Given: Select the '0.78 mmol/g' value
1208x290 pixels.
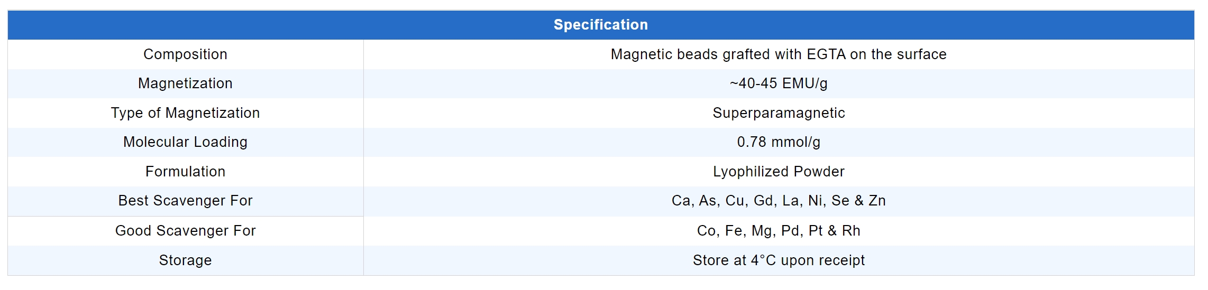Looking at the screenshot, I should [x=779, y=142].
